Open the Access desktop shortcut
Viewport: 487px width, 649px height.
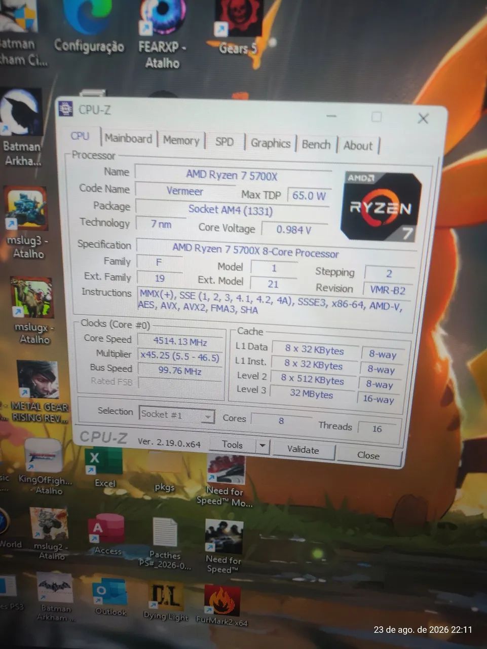(x=106, y=535)
